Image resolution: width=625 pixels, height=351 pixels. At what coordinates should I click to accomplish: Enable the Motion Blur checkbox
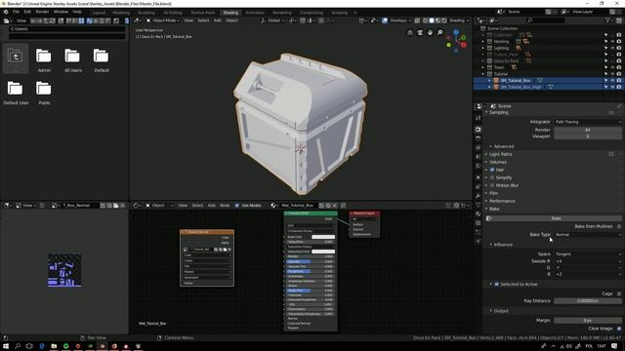click(x=492, y=185)
